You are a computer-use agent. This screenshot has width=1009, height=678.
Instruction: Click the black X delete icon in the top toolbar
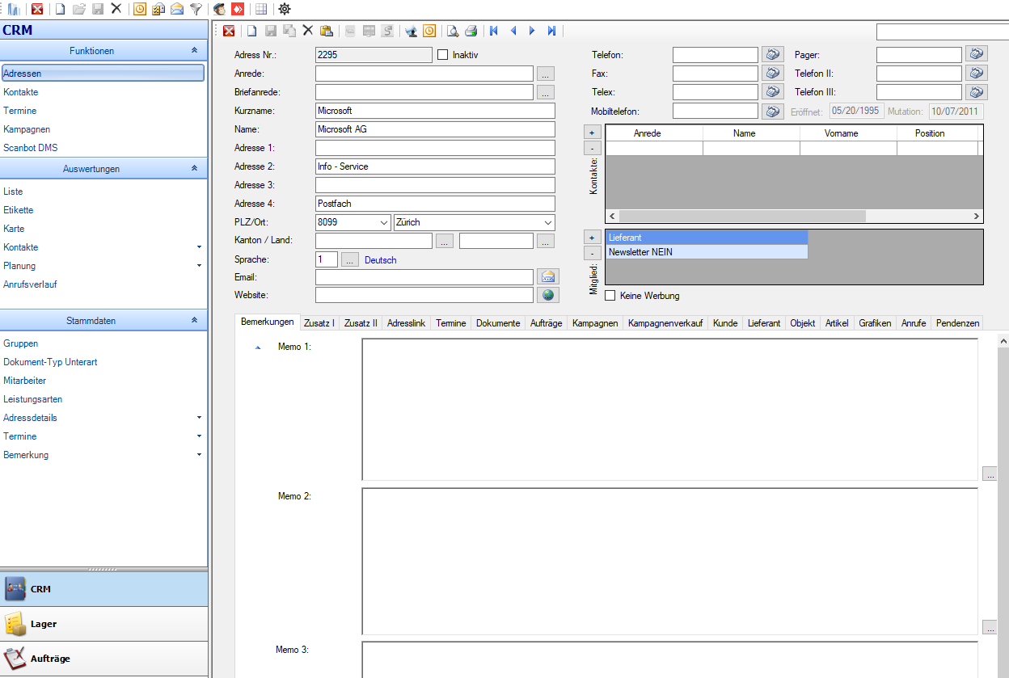click(x=116, y=9)
